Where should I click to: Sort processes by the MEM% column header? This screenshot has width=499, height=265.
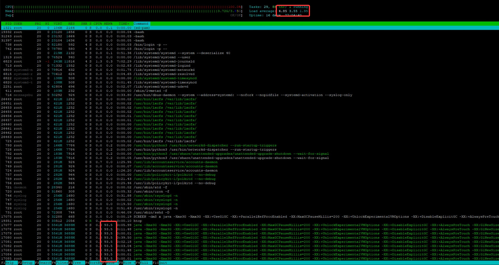pyautogui.click(x=108, y=23)
